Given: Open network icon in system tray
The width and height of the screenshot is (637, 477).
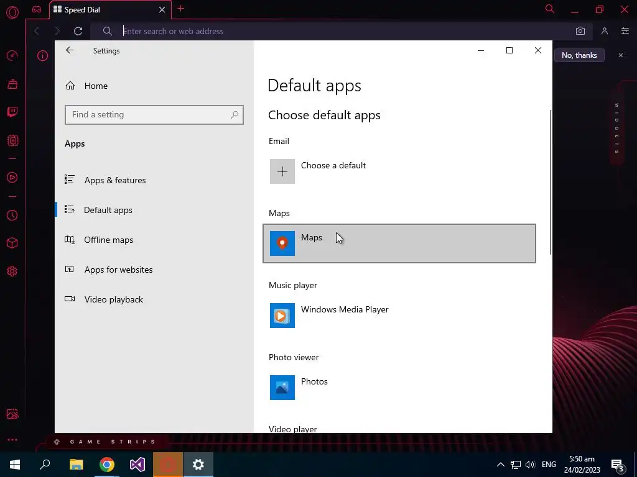Looking at the screenshot, I should (x=516, y=465).
